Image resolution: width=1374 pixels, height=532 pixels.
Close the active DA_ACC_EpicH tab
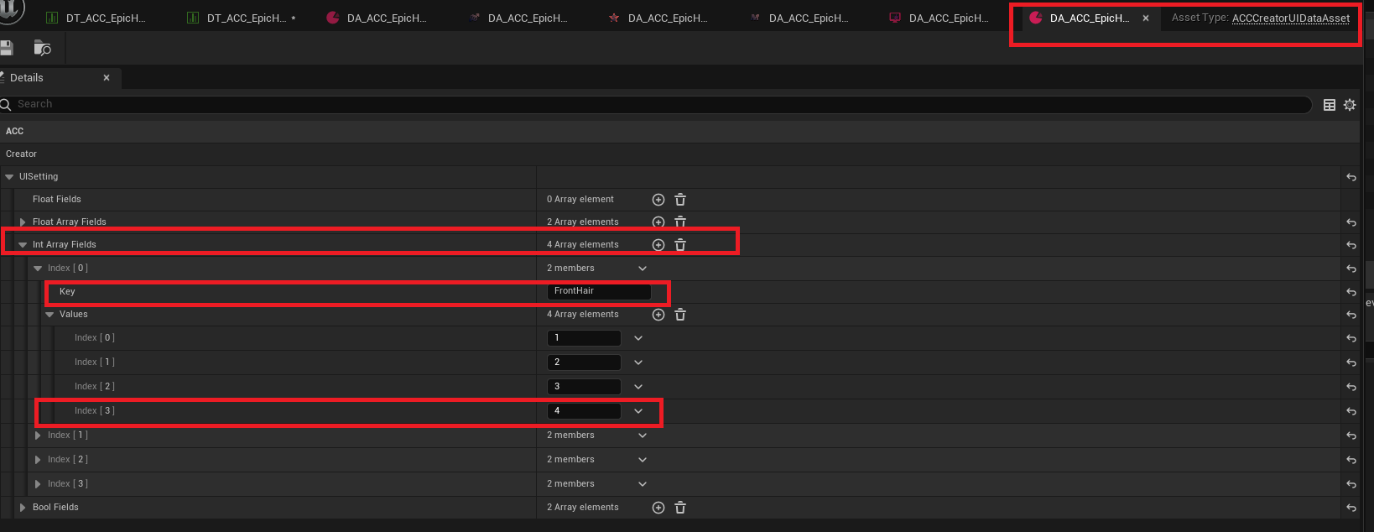(x=1146, y=18)
